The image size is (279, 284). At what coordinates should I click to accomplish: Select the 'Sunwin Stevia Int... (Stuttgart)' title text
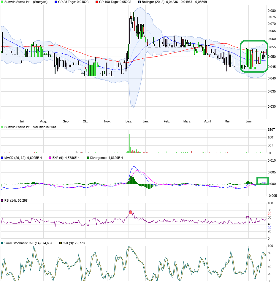(x=26, y=2)
